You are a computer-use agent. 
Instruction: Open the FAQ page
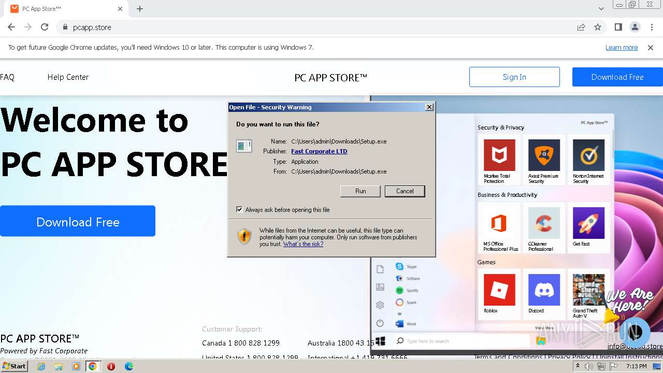pyautogui.click(x=7, y=77)
